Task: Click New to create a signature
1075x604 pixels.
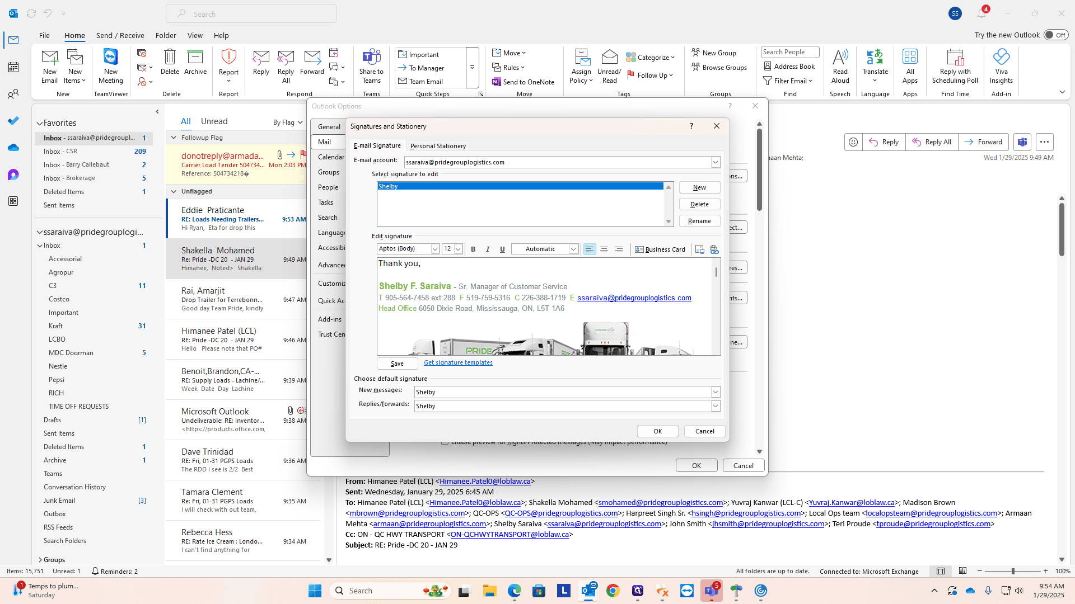Action: click(699, 187)
